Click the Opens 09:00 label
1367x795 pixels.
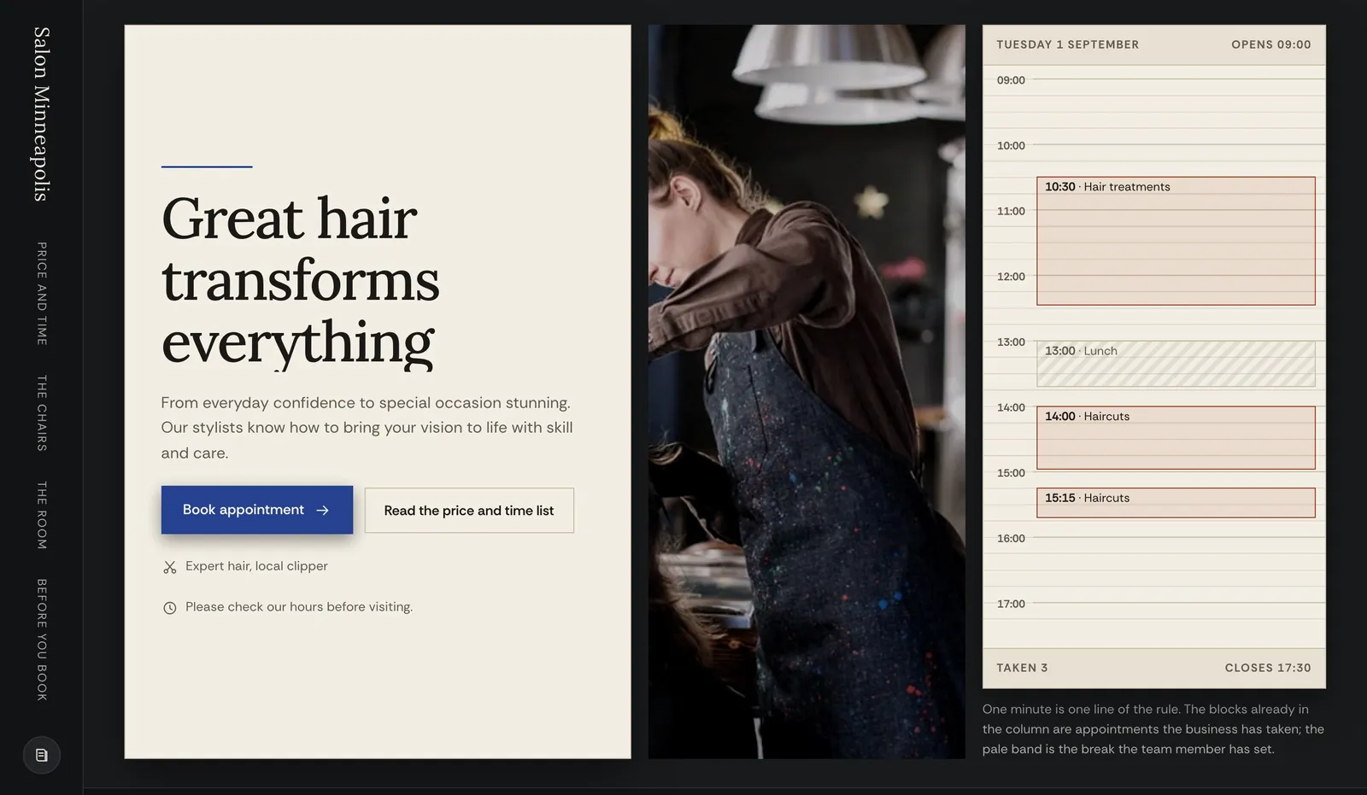pyautogui.click(x=1270, y=44)
